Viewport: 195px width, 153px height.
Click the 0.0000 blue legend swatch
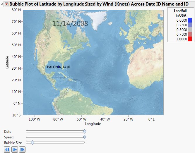coord(190,20)
